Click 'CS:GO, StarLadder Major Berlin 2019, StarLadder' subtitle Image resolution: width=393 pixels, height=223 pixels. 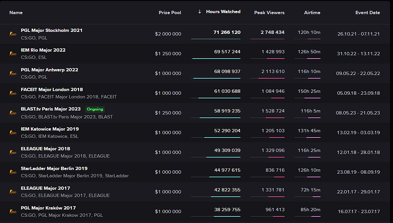point(75,176)
